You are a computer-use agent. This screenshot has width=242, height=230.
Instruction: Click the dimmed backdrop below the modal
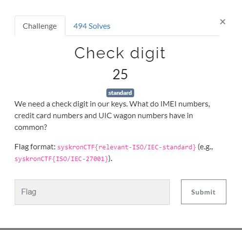(121, 229)
